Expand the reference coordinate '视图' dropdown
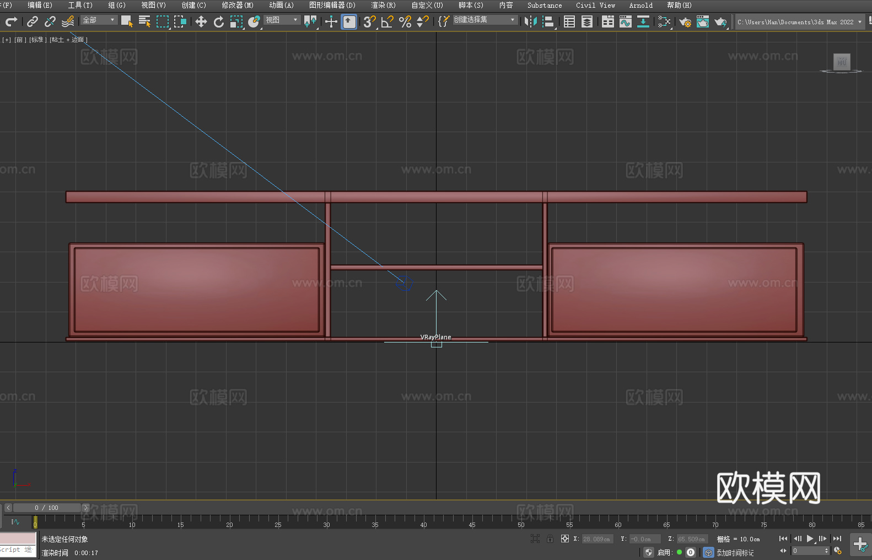 point(282,20)
